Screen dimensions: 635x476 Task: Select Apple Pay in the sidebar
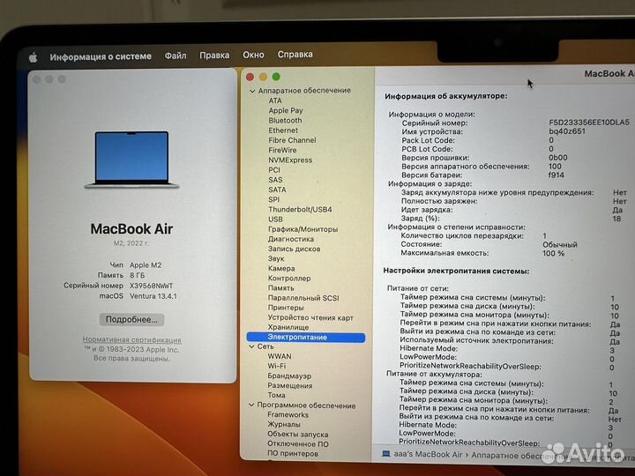tap(286, 110)
